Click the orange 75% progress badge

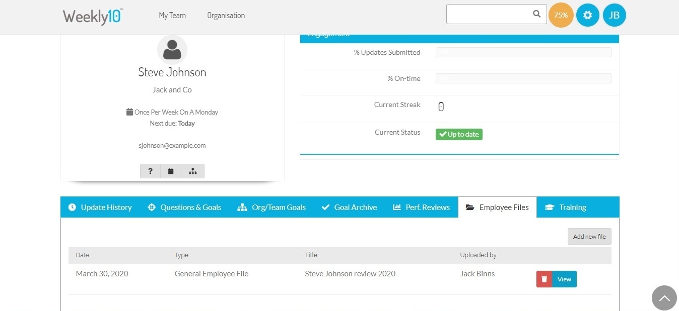tap(561, 15)
